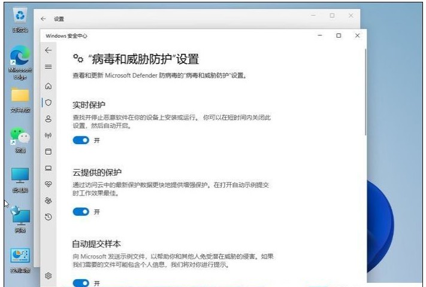Viewport: 426px width, 287px height.
Task: Open Protection history clock icon
Action: pos(49,217)
